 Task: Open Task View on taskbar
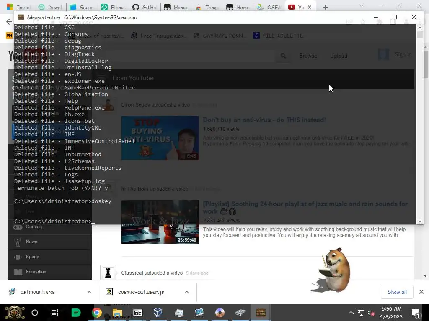pos(55,313)
